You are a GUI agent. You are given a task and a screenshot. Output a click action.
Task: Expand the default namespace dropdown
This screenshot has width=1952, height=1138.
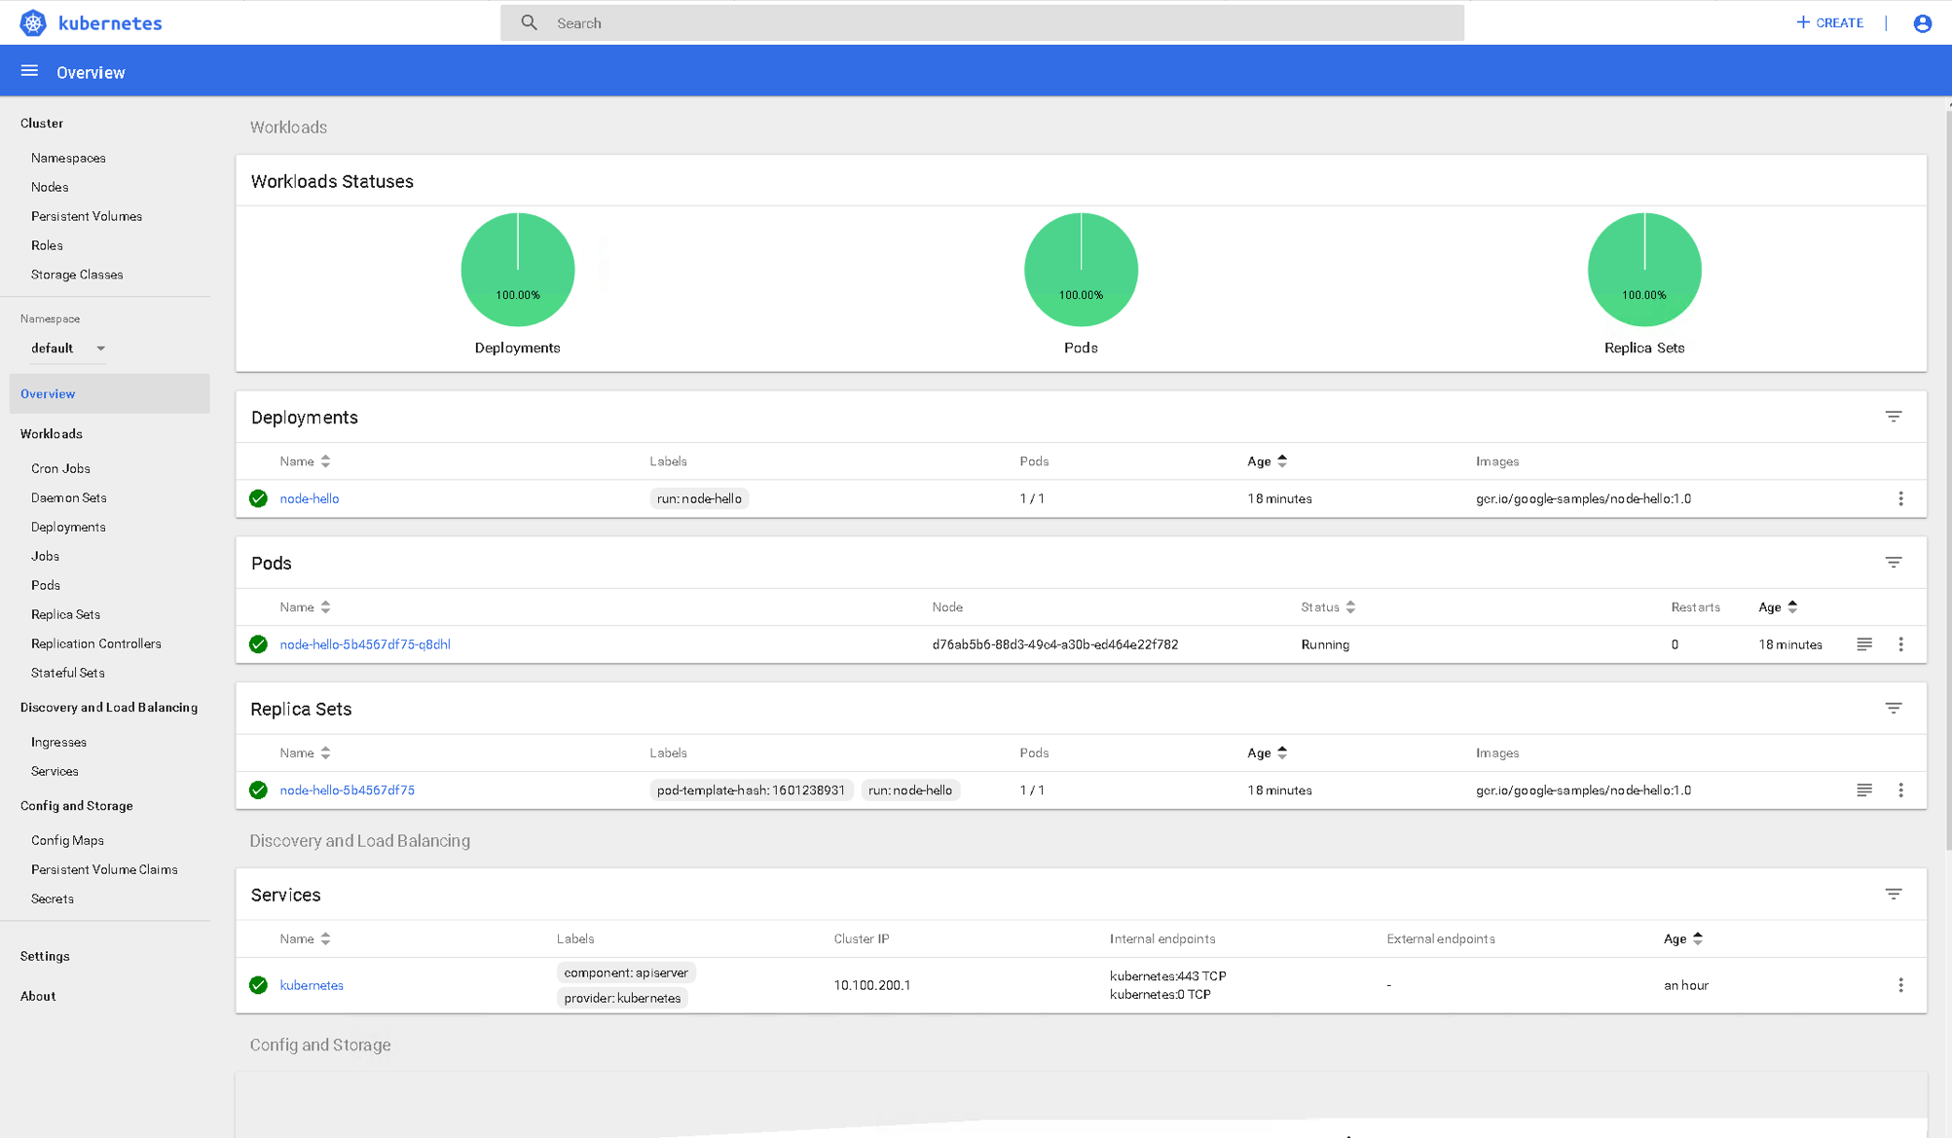click(x=68, y=349)
